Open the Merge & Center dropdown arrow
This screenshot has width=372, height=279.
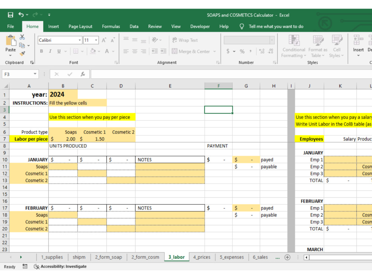tap(215, 51)
